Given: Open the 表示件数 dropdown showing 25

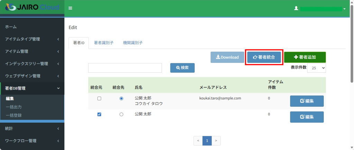Looking at the screenshot, I should [x=316, y=68].
